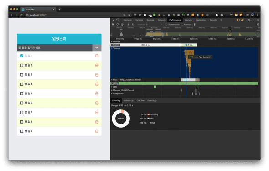Click the clear recording icon
Screen dimensions: 269x171
122,24
